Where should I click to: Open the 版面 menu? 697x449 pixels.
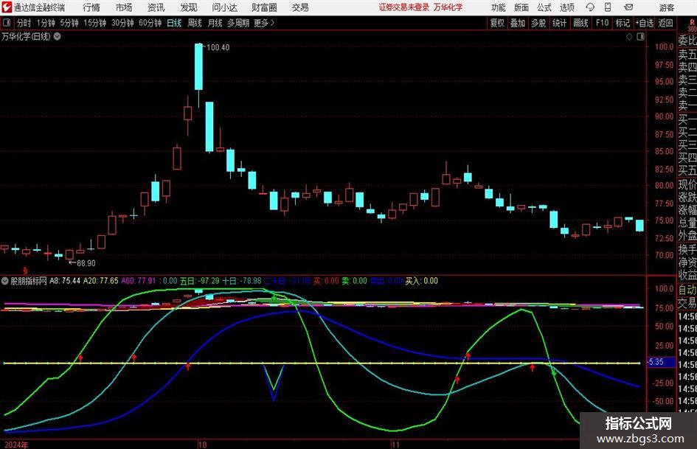pyautogui.click(x=521, y=7)
